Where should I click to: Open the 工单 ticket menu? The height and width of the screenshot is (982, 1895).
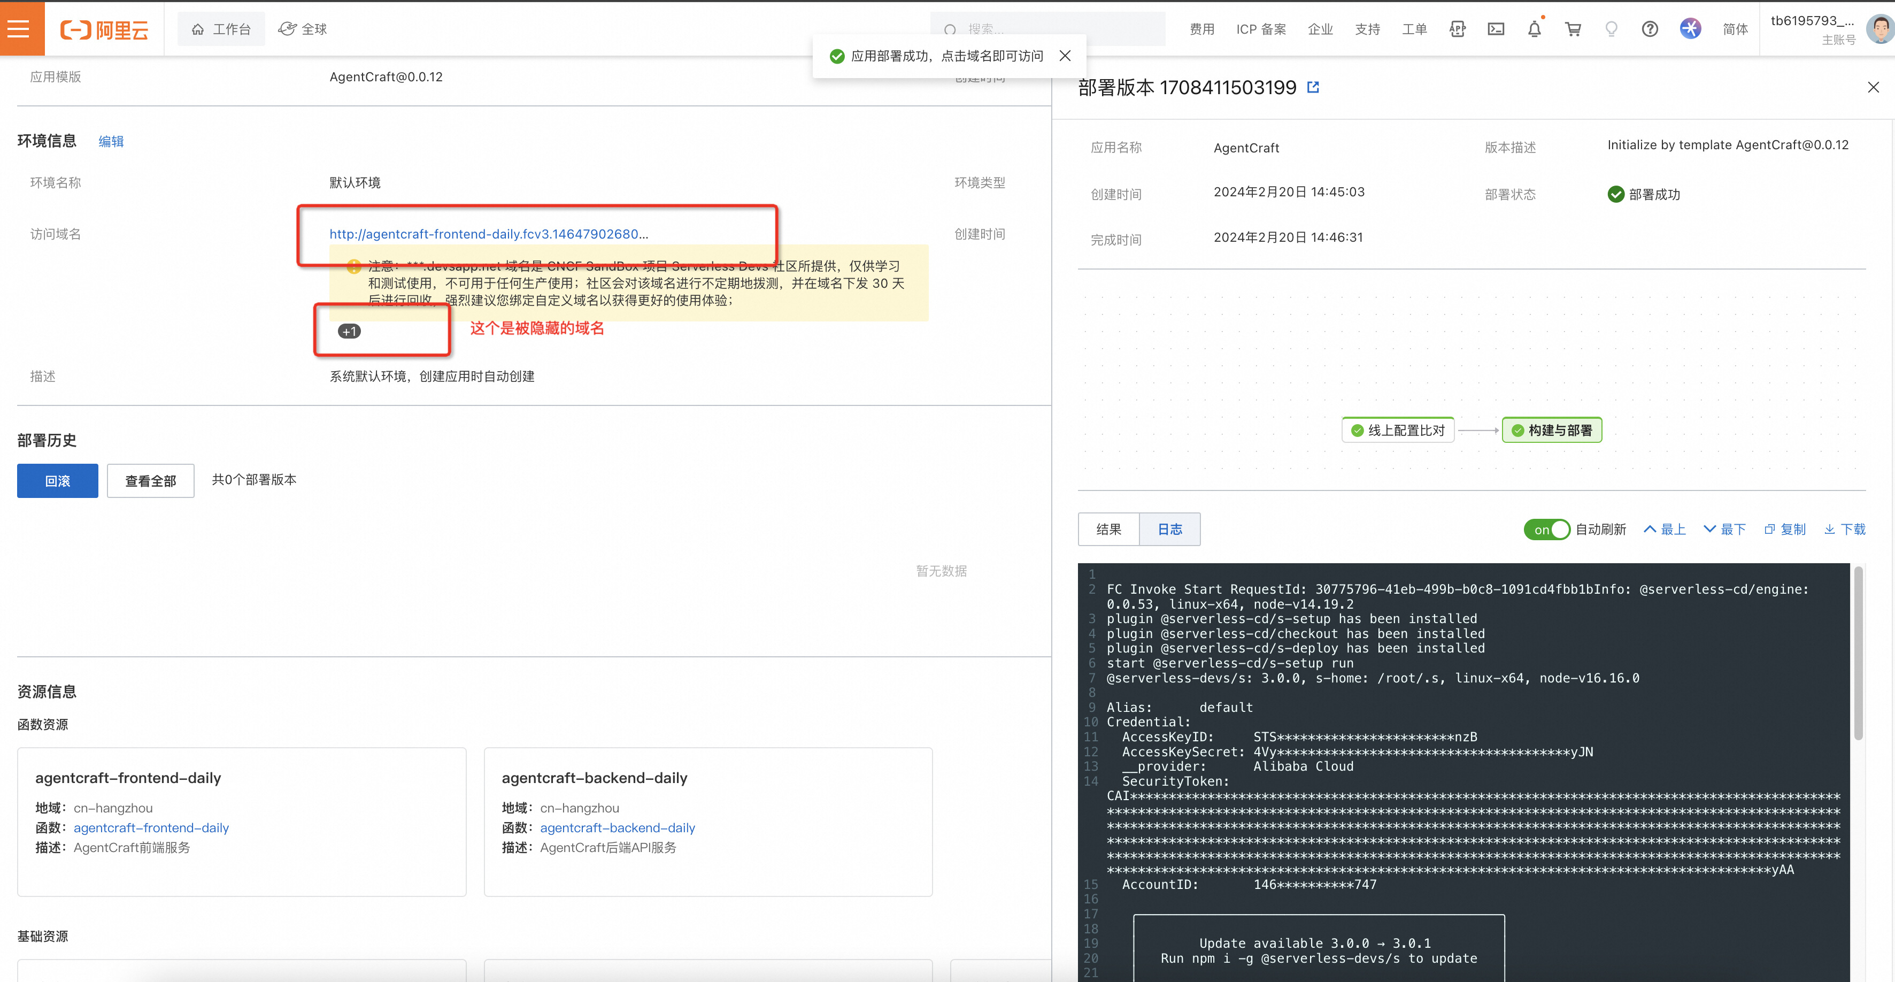[1415, 29]
